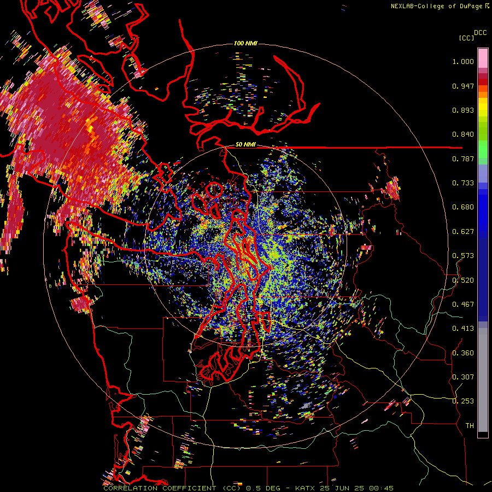Click the 0.467 color scale value
The width and height of the screenshot is (492, 492).
[463, 304]
